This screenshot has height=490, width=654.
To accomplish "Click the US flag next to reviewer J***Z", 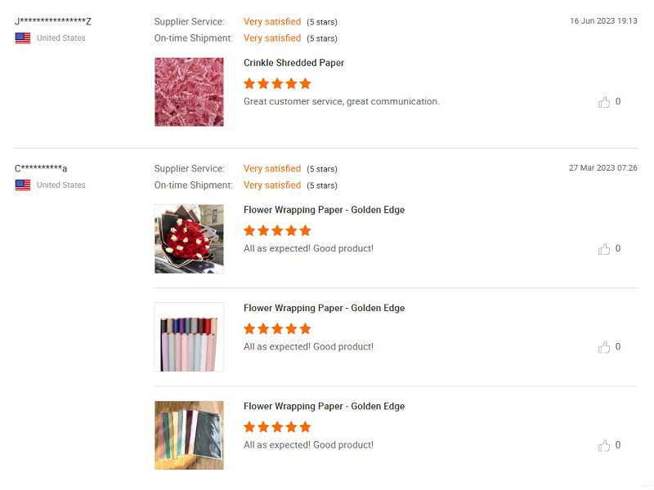I will click(x=23, y=38).
